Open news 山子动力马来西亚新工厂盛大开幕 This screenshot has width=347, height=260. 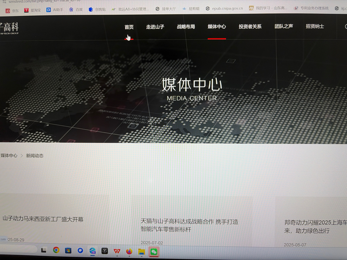tap(43, 219)
